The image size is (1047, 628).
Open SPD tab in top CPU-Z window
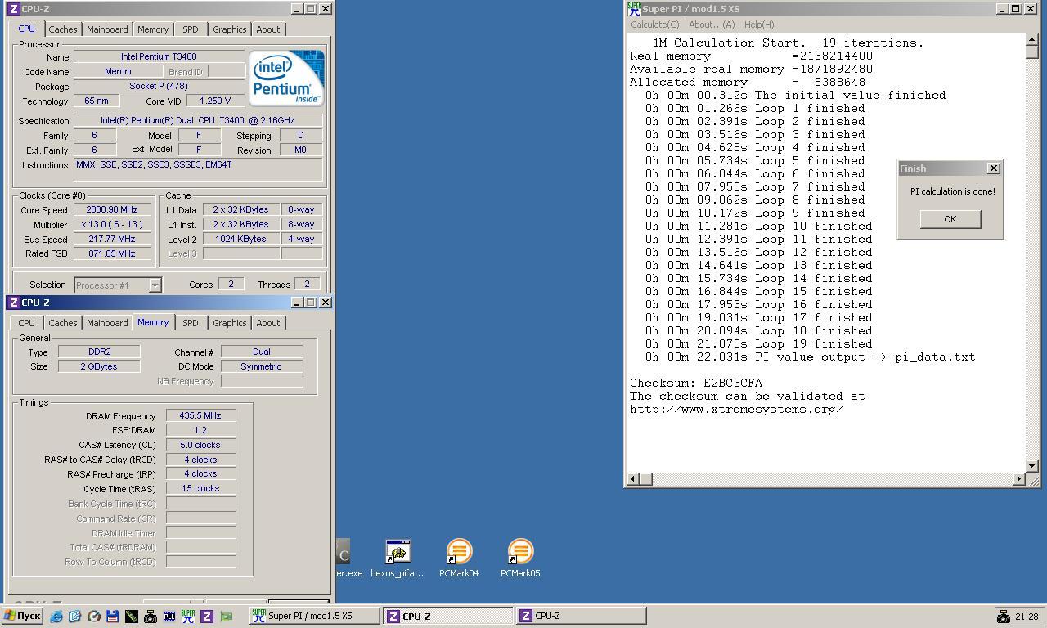(190, 29)
